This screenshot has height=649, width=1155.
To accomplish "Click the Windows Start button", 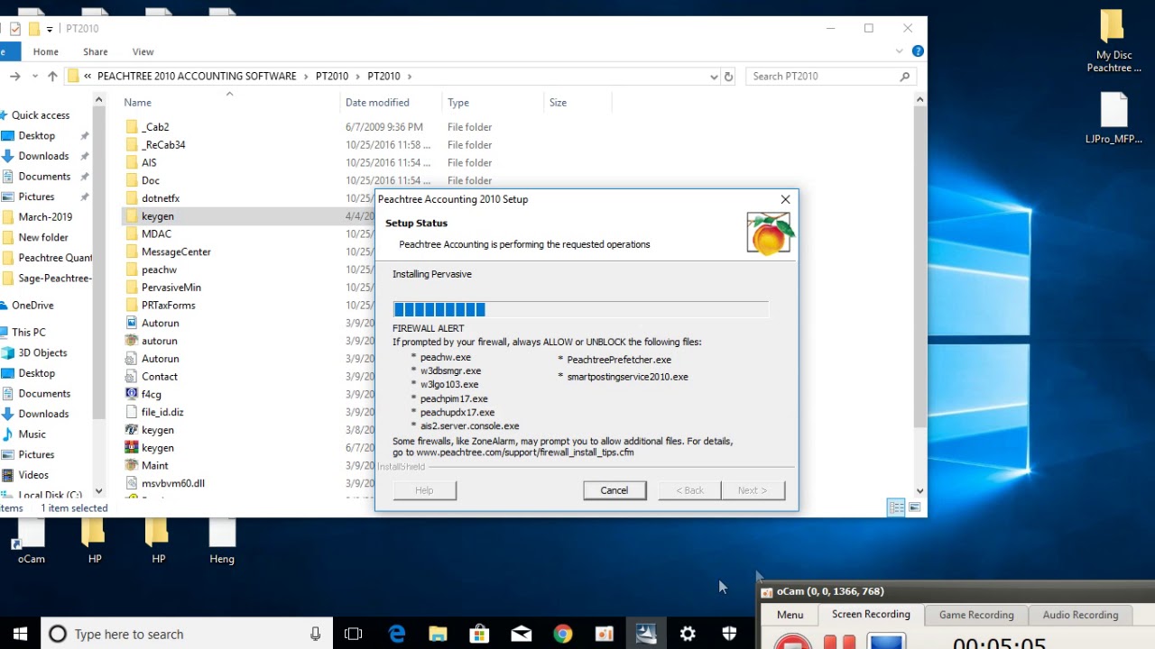I will tap(20, 634).
